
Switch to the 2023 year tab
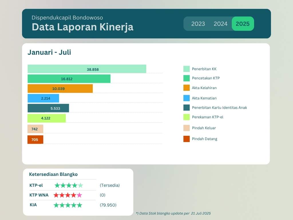click(x=198, y=24)
